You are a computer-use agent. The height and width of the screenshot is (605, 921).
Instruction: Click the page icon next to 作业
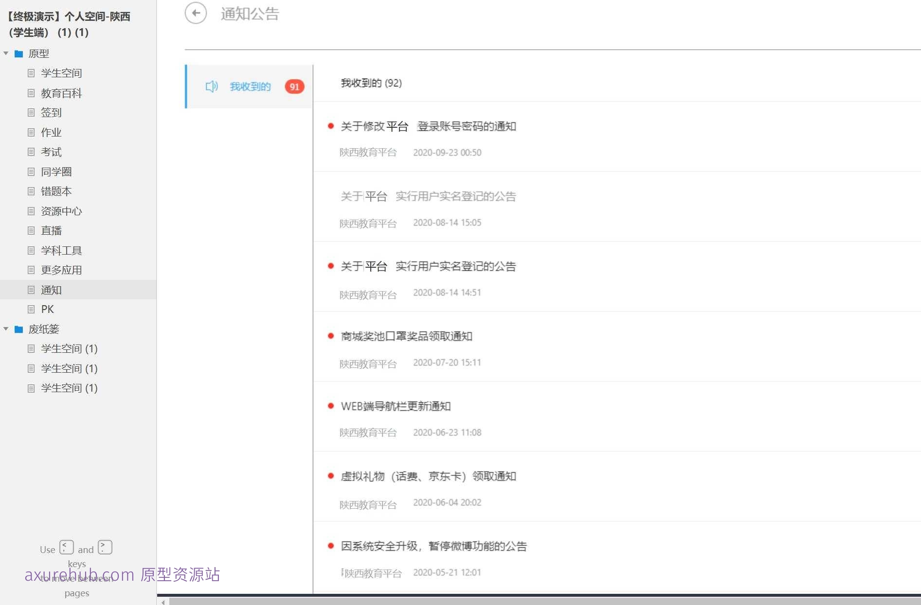tap(31, 132)
